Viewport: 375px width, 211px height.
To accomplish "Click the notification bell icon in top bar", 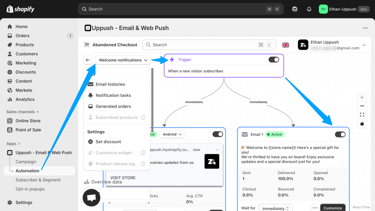I will 309,9.
